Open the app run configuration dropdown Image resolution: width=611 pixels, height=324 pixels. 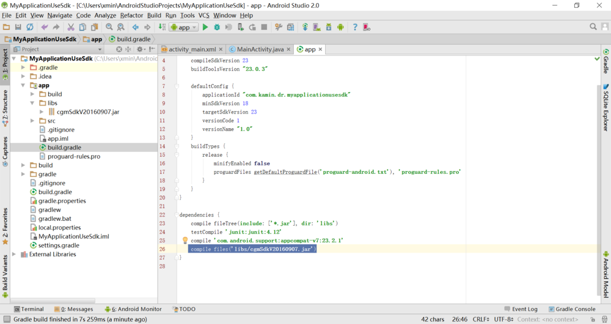coord(183,27)
